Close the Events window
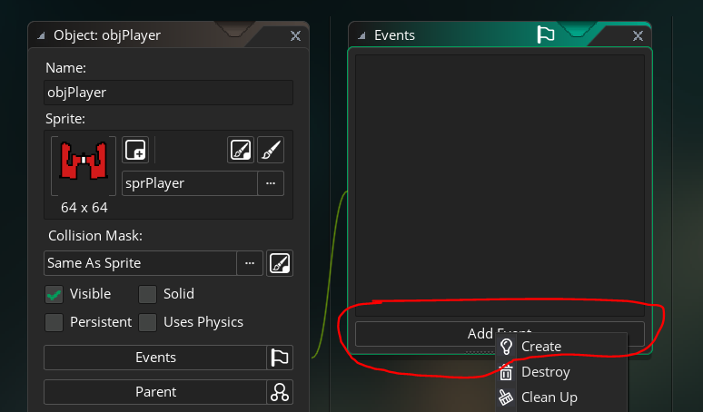 [638, 35]
